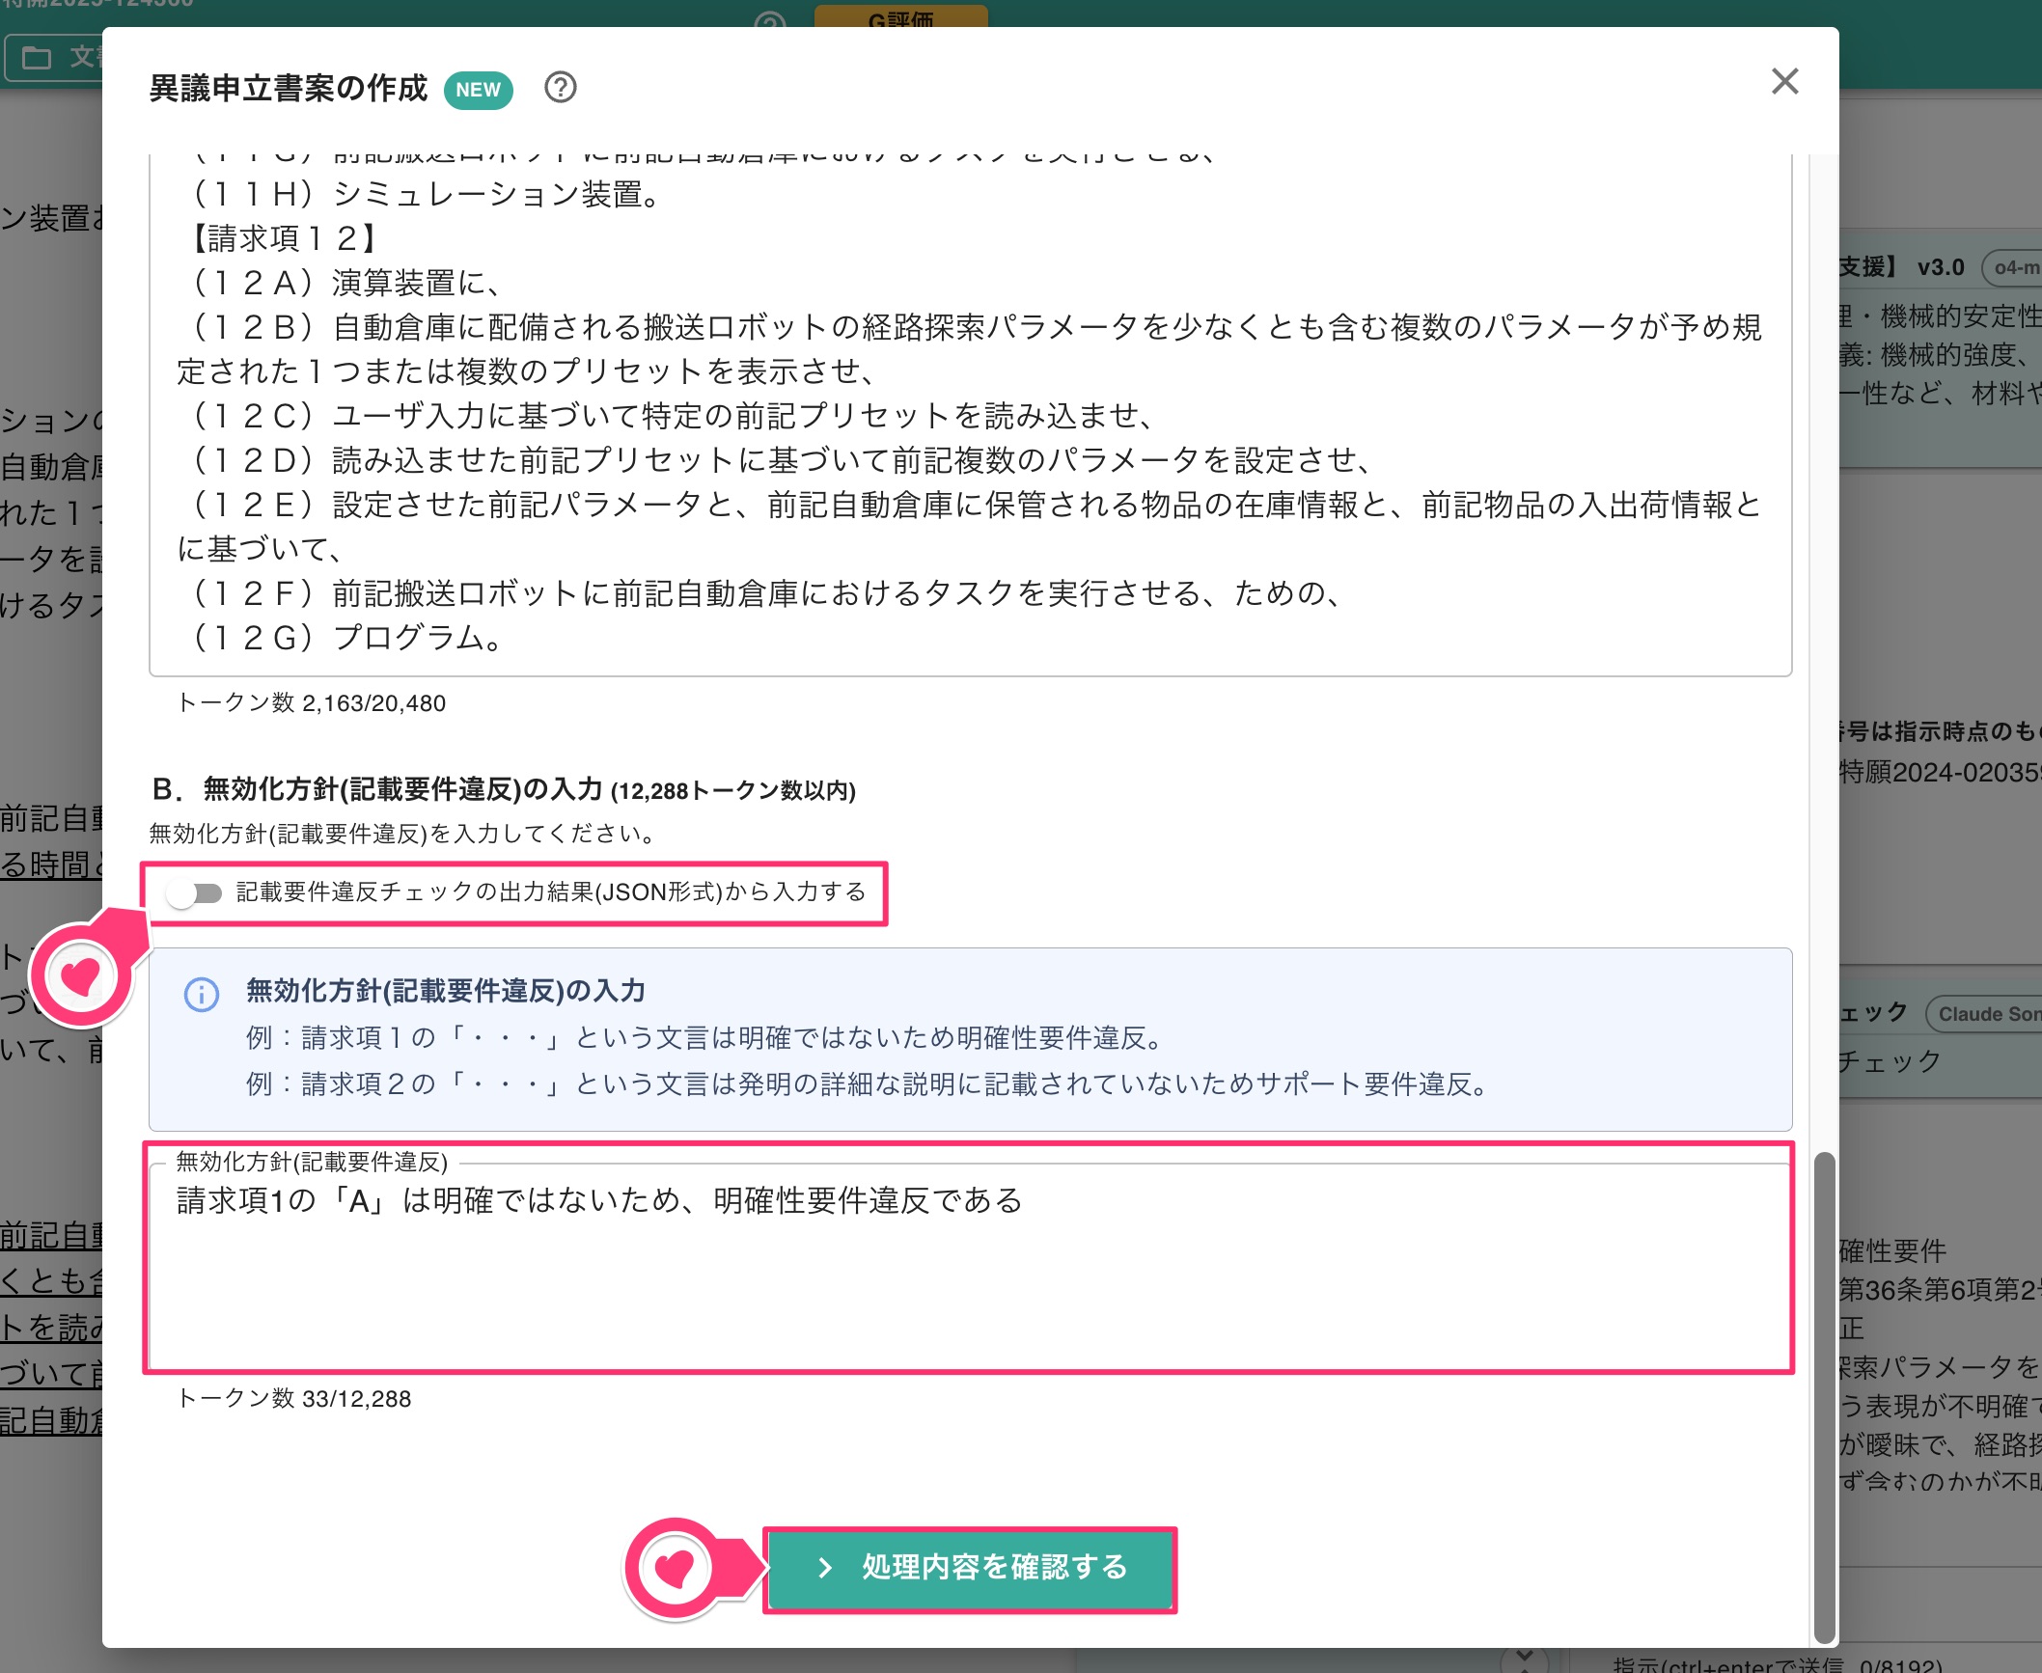Click the 特願2024-02035 text in the background panel

[1940, 773]
